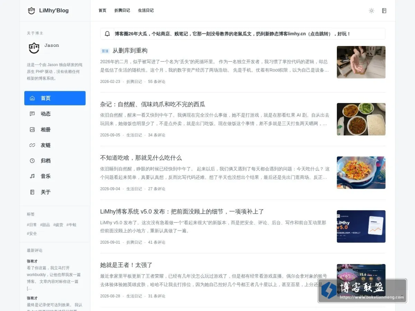Viewport: 415px width, 311px height.
Task: Click the announcement about limhy.cn
Action: click(x=233, y=34)
